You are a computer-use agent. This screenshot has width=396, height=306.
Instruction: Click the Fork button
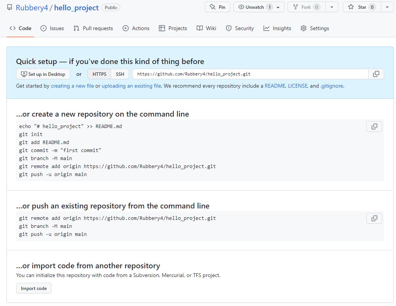[307, 7]
